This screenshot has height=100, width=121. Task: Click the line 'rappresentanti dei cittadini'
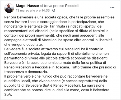pos(56,31)
